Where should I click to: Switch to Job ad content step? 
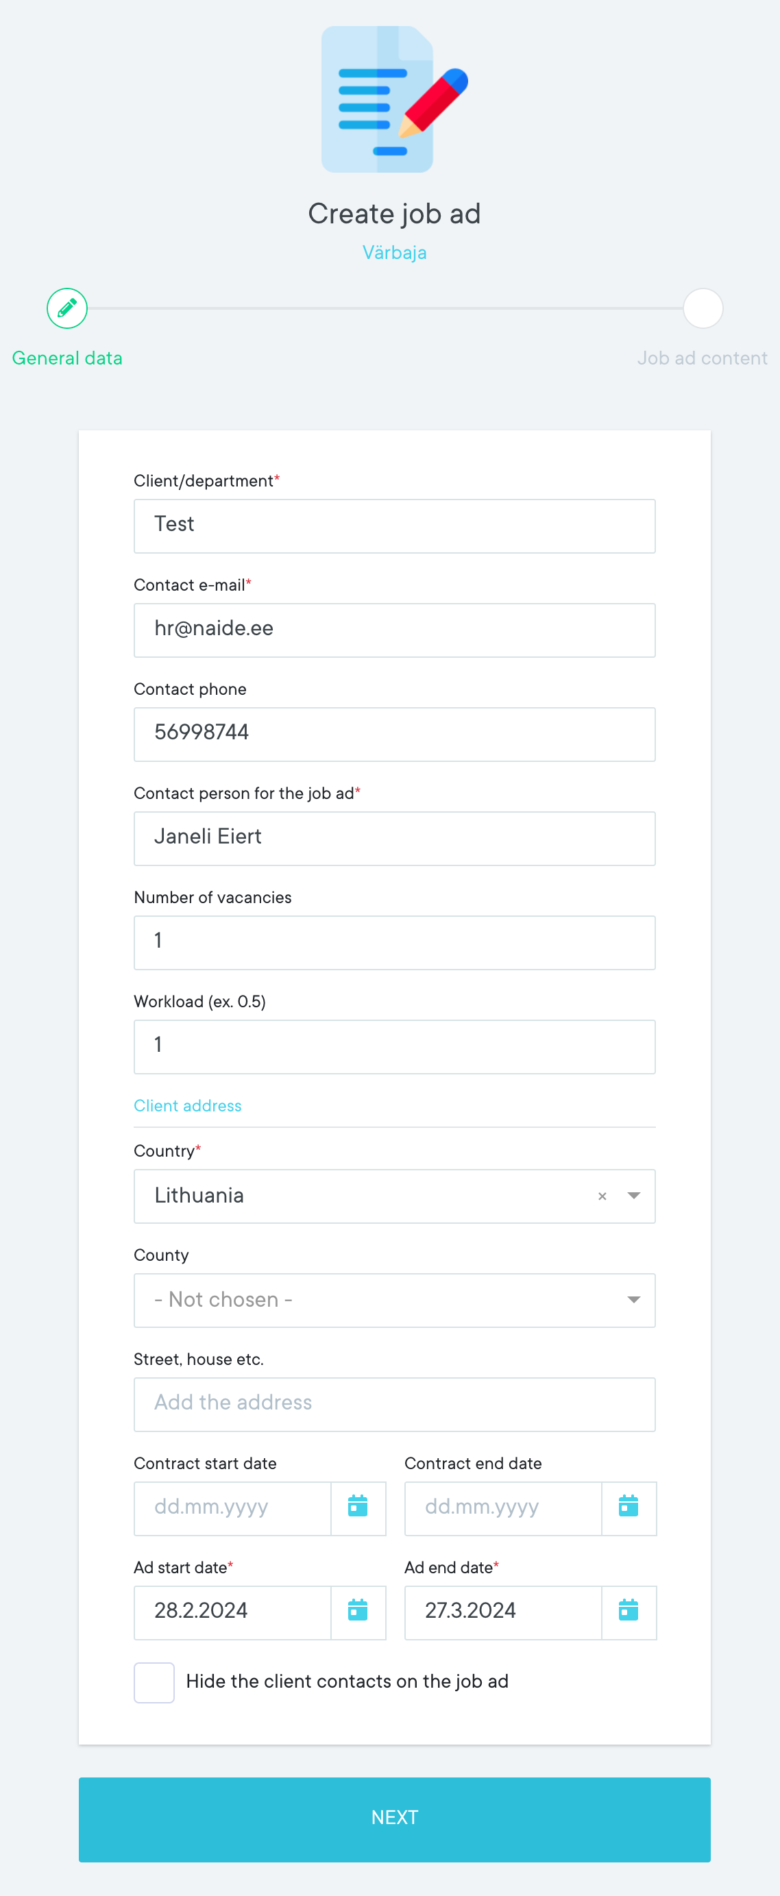tap(702, 358)
